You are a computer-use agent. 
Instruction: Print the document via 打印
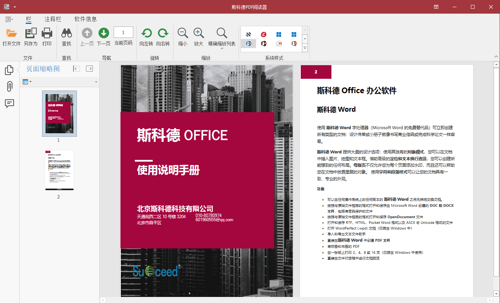click(47, 37)
